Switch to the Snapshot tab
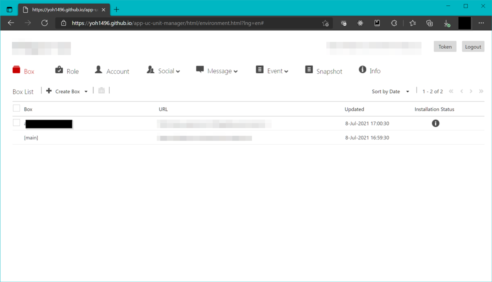Viewport: 492px width, 282px height. click(329, 71)
